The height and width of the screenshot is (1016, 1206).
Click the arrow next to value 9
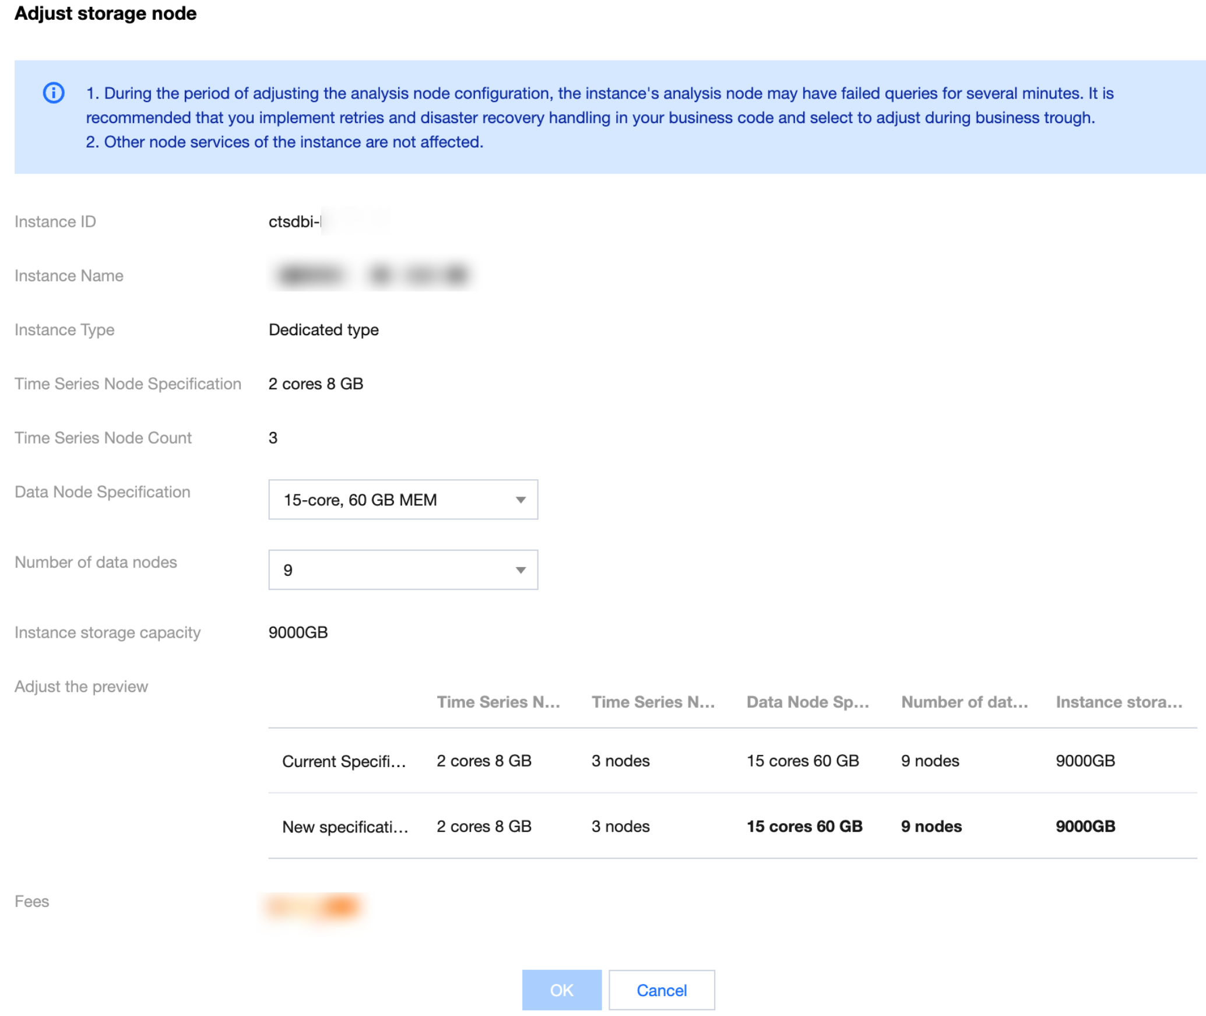[x=521, y=569]
